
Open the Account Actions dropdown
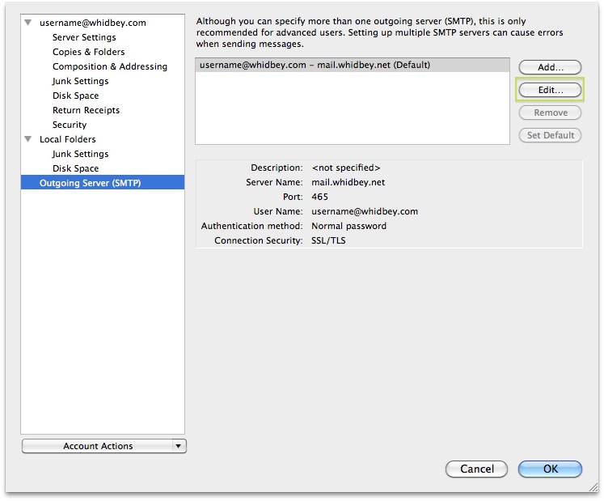point(104,446)
